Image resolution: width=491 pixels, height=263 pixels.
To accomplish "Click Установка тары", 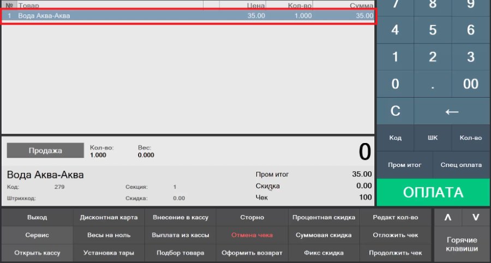I will pyautogui.click(x=109, y=253).
